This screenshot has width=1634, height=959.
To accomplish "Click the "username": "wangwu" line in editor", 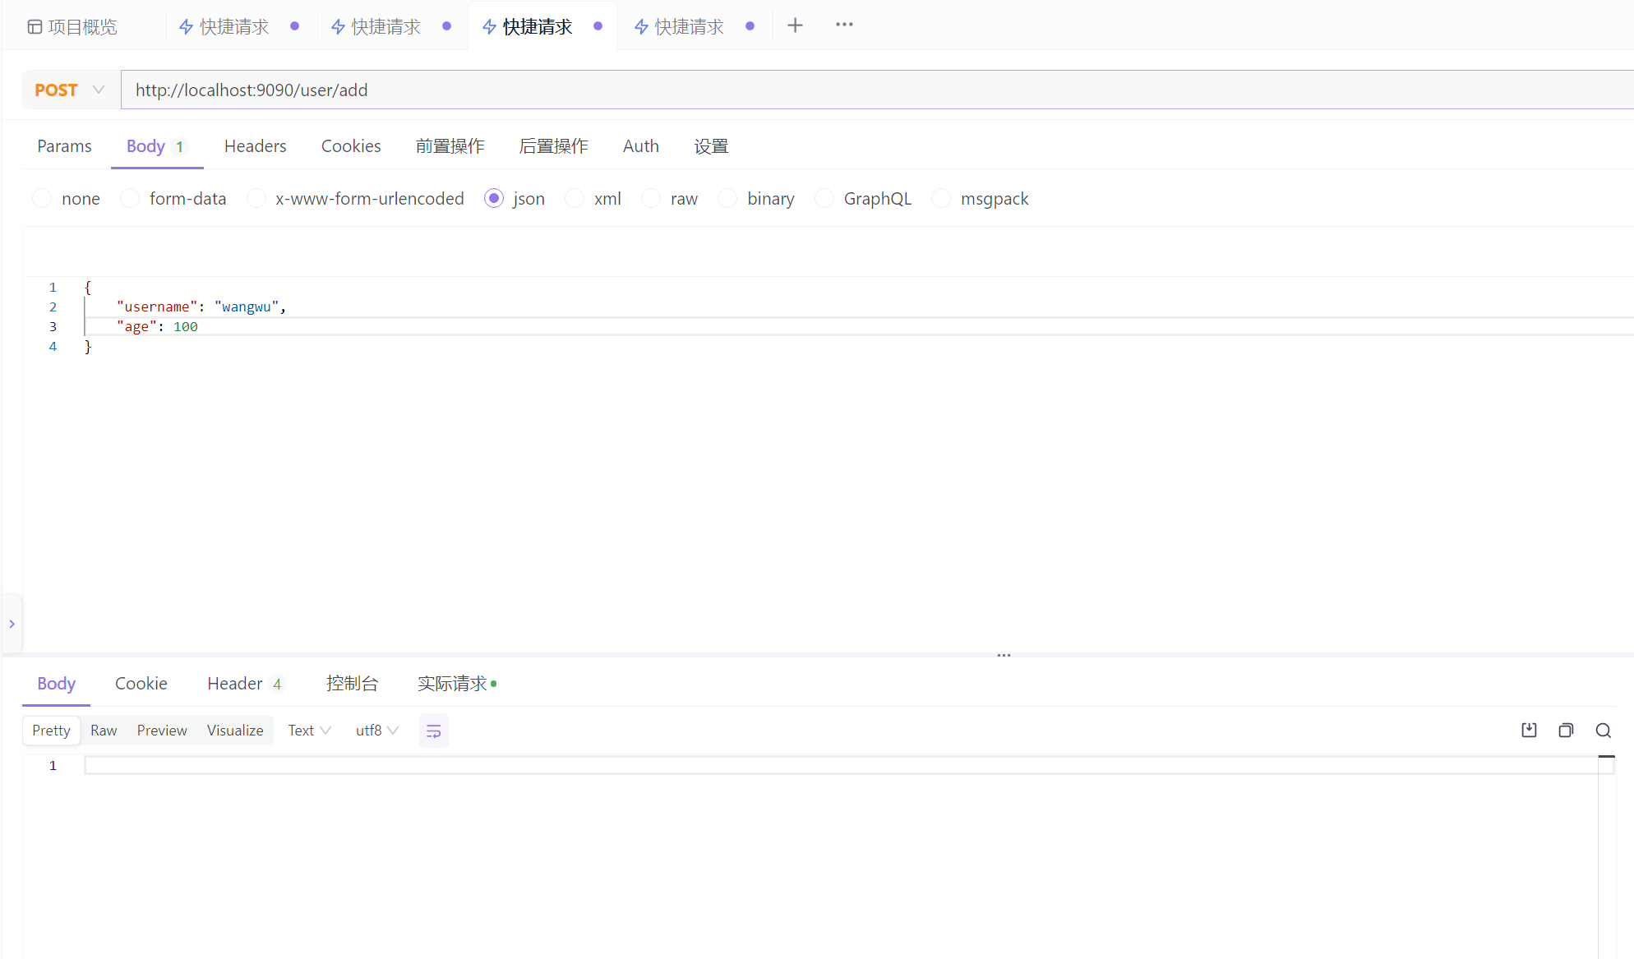I will point(201,307).
